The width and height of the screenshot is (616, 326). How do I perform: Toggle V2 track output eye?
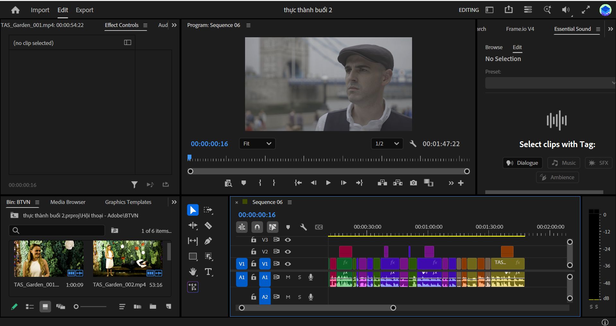coord(288,251)
